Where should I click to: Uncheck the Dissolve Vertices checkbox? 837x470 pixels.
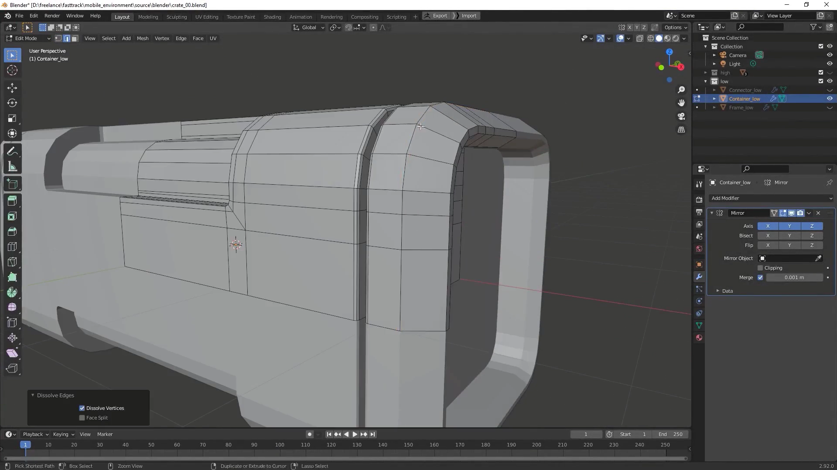tap(82, 408)
